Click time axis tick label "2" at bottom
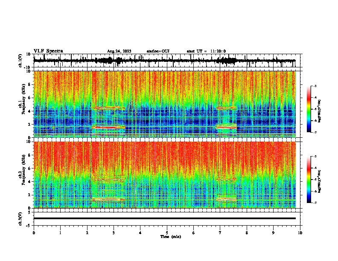This screenshot has width=338, height=261. [87, 233]
